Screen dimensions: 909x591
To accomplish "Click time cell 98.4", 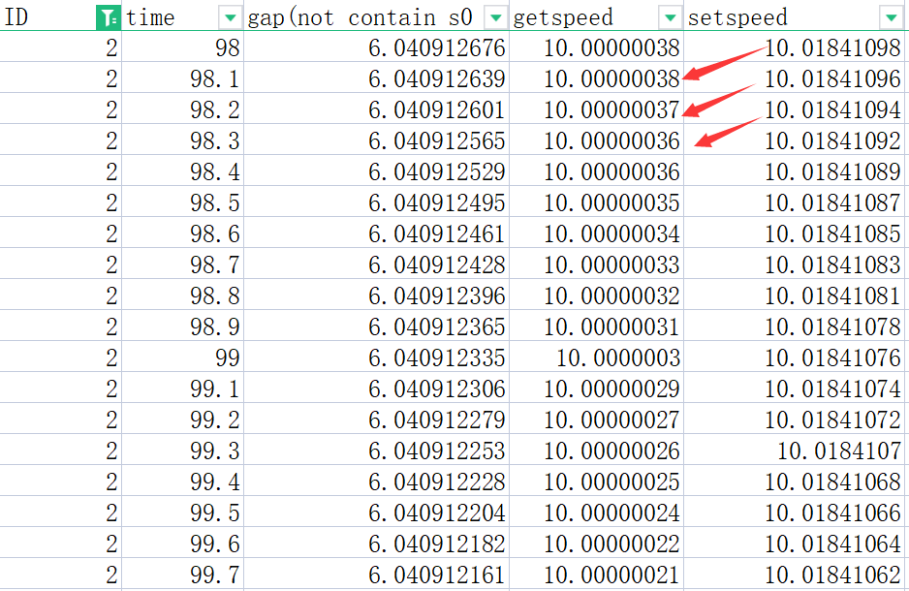I will coord(182,171).
